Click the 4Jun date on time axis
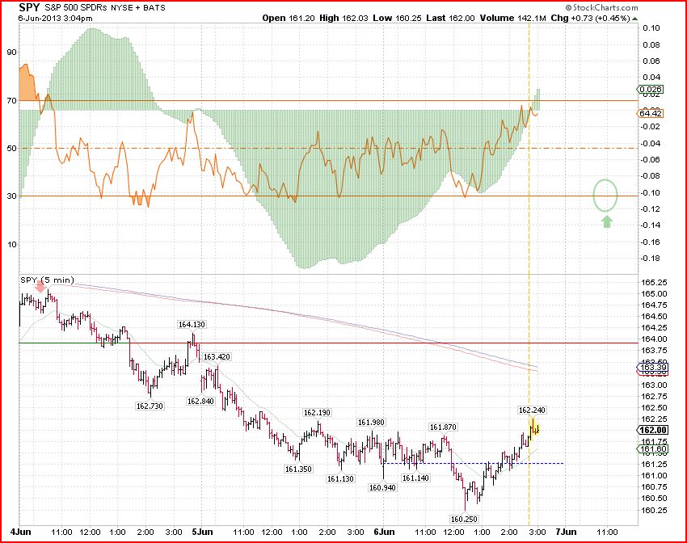 click(x=20, y=532)
